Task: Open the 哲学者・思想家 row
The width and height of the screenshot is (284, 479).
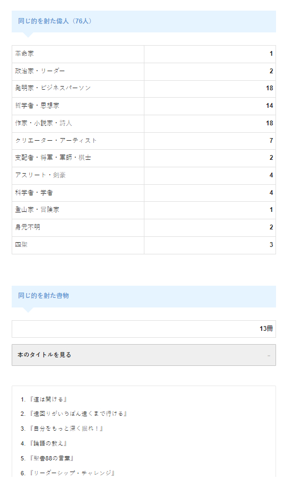Action: point(143,106)
